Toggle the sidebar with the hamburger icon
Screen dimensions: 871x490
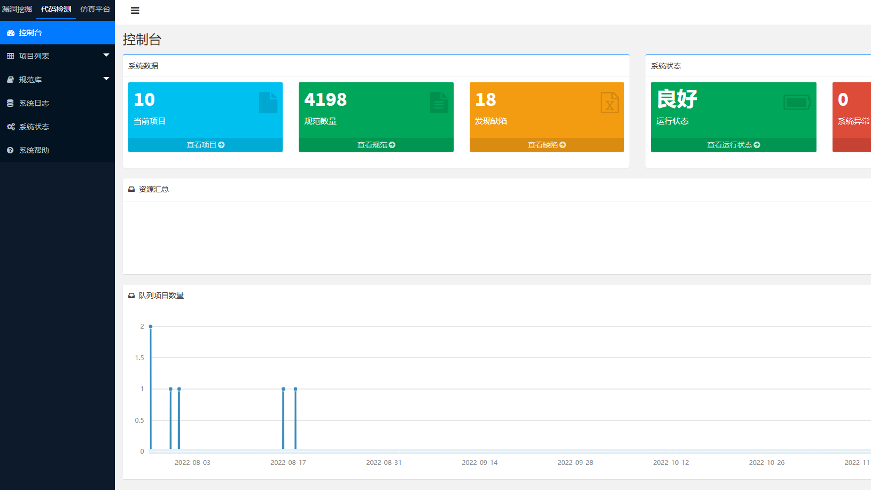point(135,11)
